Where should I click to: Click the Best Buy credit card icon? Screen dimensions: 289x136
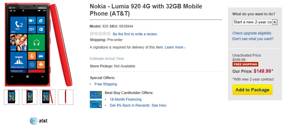tap(94, 95)
